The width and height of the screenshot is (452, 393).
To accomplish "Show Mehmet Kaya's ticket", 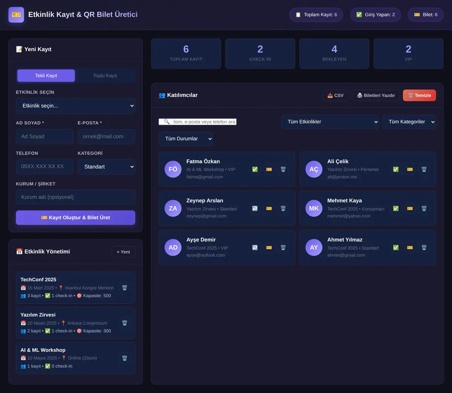I will coord(410,208).
